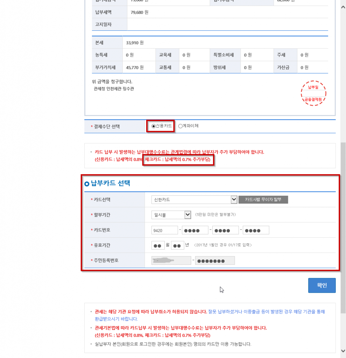
Task: Choose the 계좌이체 payment radio option
Action: pyautogui.click(x=180, y=126)
